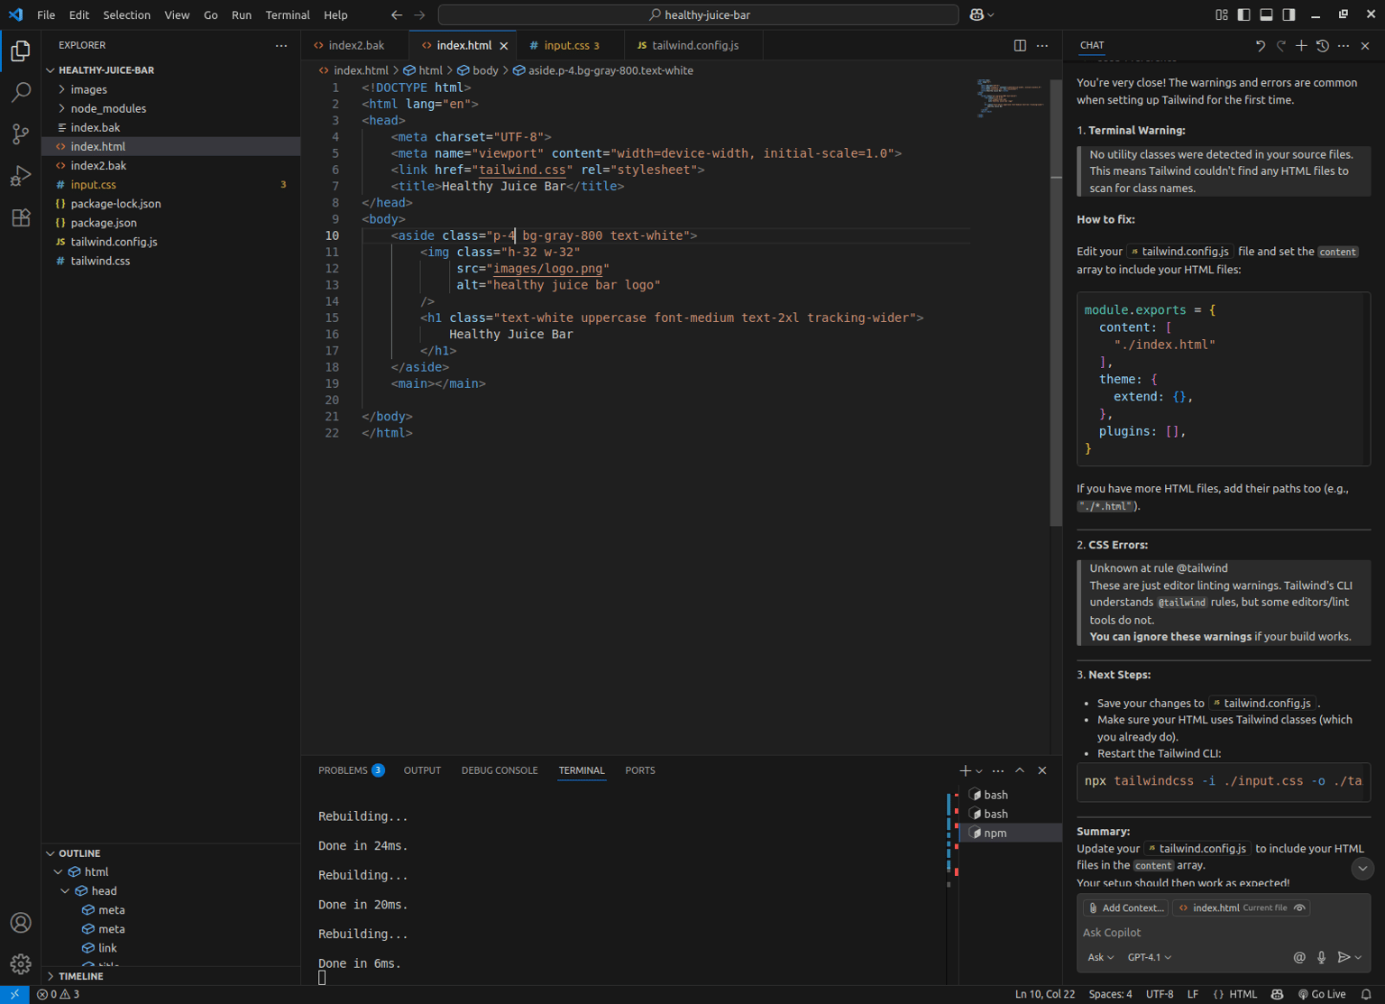The image size is (1385, 1004).
Task: Expand the node_modules folder
Action: 61,108
